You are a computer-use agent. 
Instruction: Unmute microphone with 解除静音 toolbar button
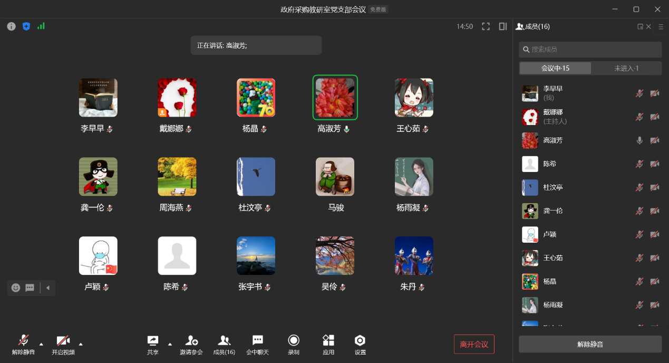[23, 344]
